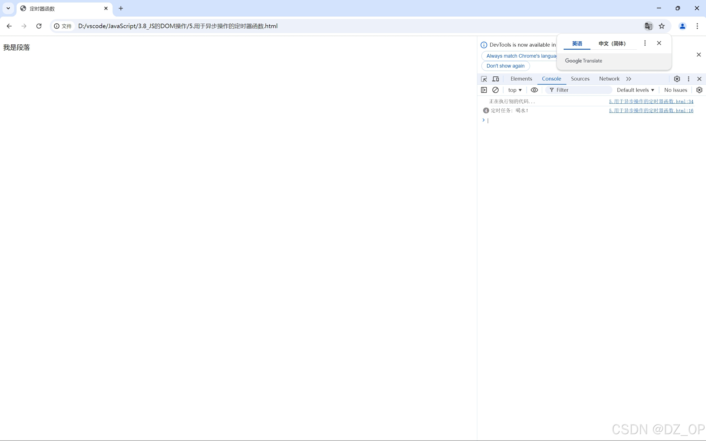
Task: Select 中文（简体） tab in translate popup
Action: [612, 44]
